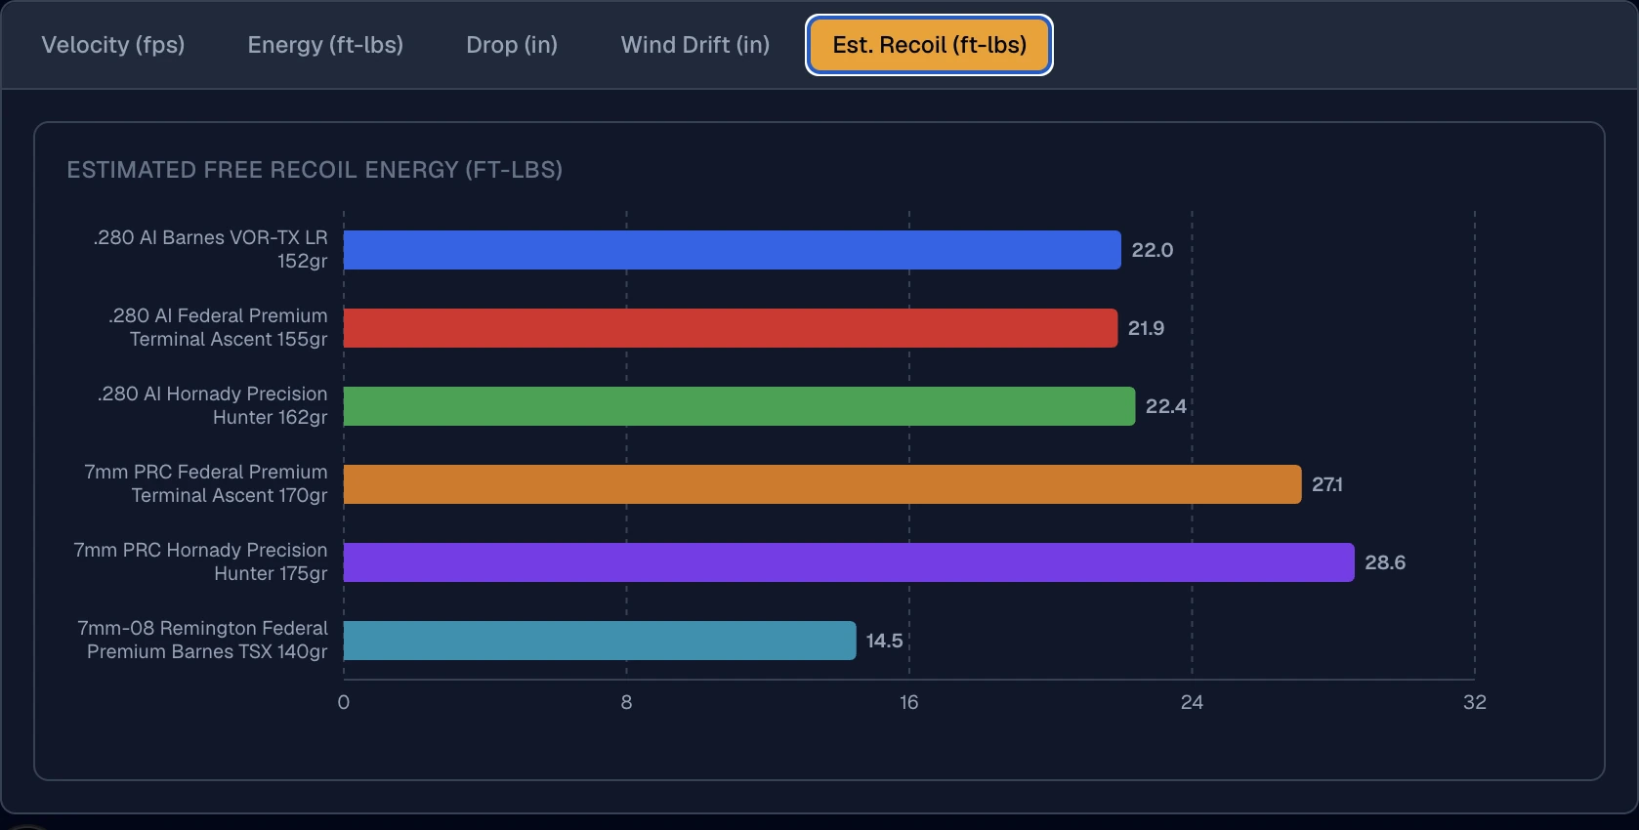Select the teal 7mm-08 Remington bar
Screen dimensions: 1639x830
tap(600, 641)
